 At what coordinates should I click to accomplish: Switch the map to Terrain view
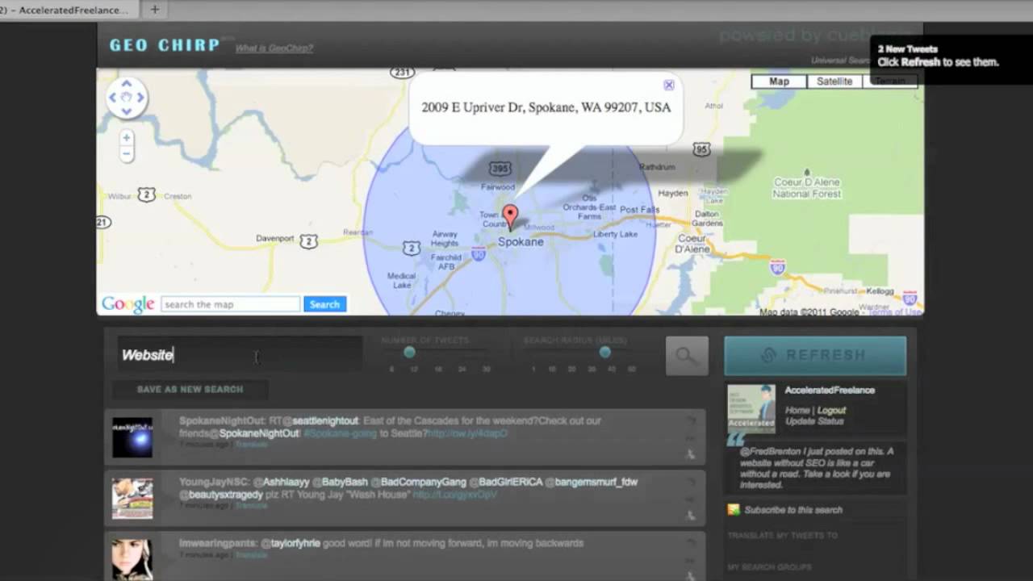point(890,82)
